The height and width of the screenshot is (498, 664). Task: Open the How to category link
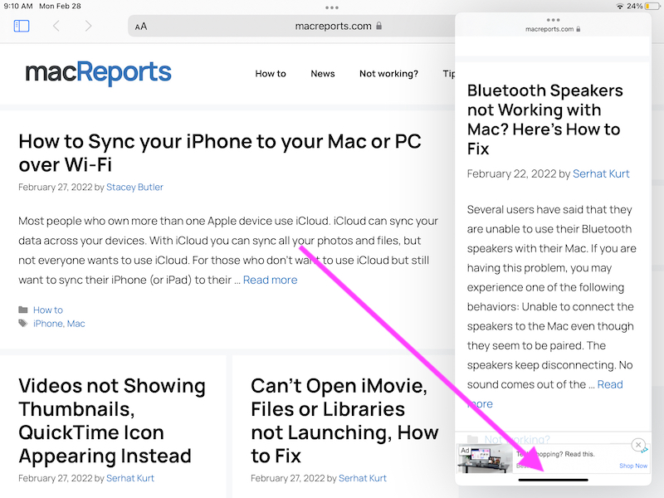(48, 310)
